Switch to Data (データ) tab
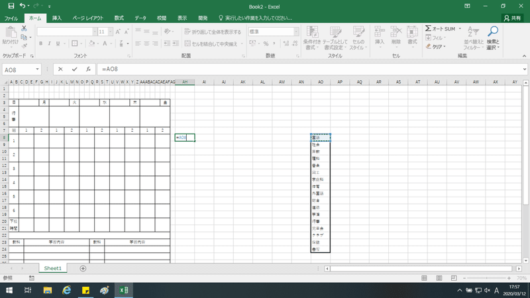 pos(140,19)
